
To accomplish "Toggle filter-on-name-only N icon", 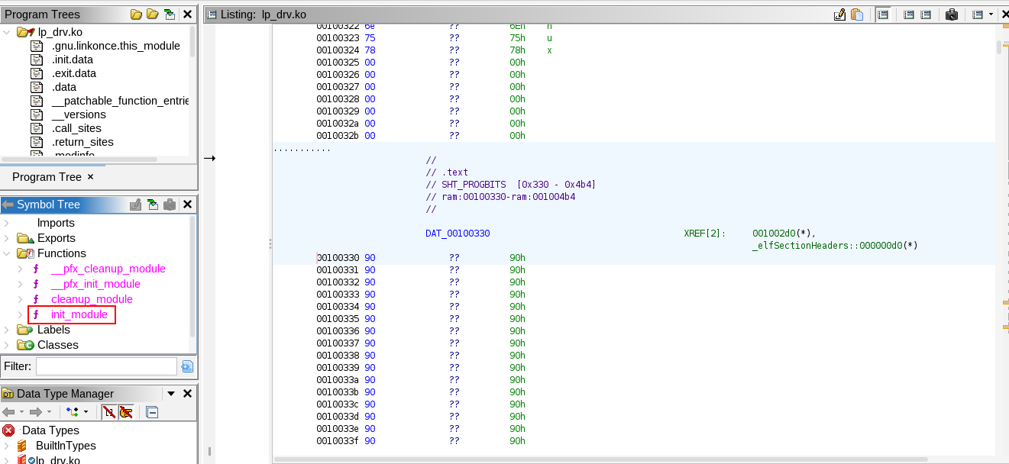I will [x=109, y=412].
